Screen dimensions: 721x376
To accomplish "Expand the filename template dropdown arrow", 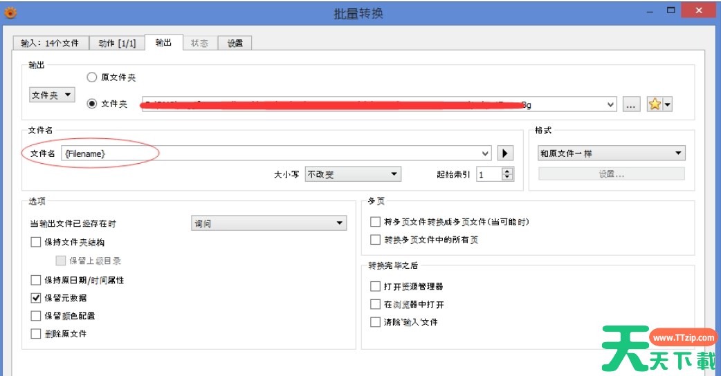I will point(486,153).
